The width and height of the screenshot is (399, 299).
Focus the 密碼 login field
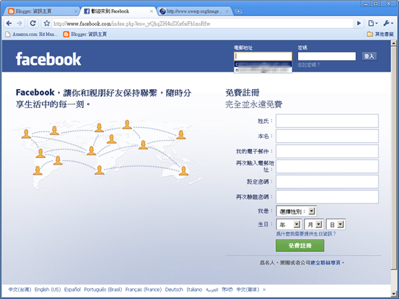tap(327, 56)
